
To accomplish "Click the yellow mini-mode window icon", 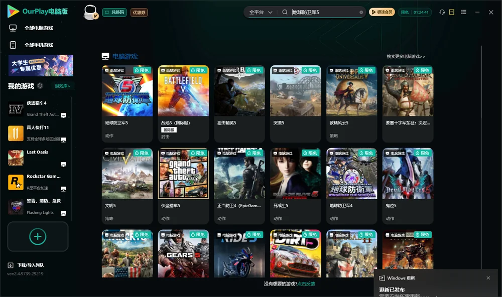I will tap(452, 12).
